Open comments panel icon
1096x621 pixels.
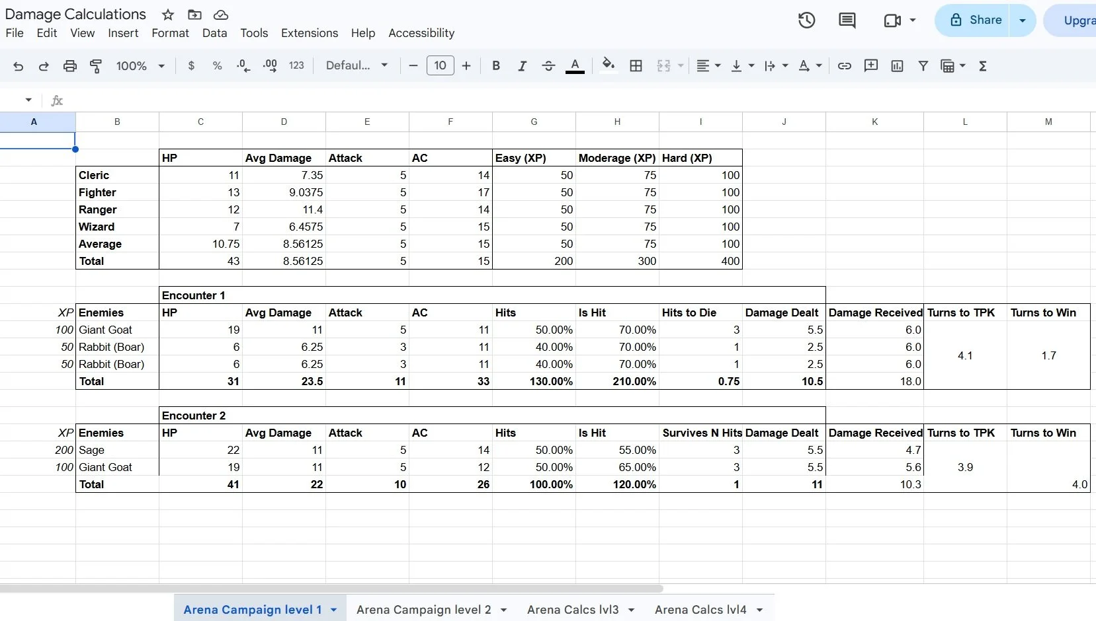point(847,20)
